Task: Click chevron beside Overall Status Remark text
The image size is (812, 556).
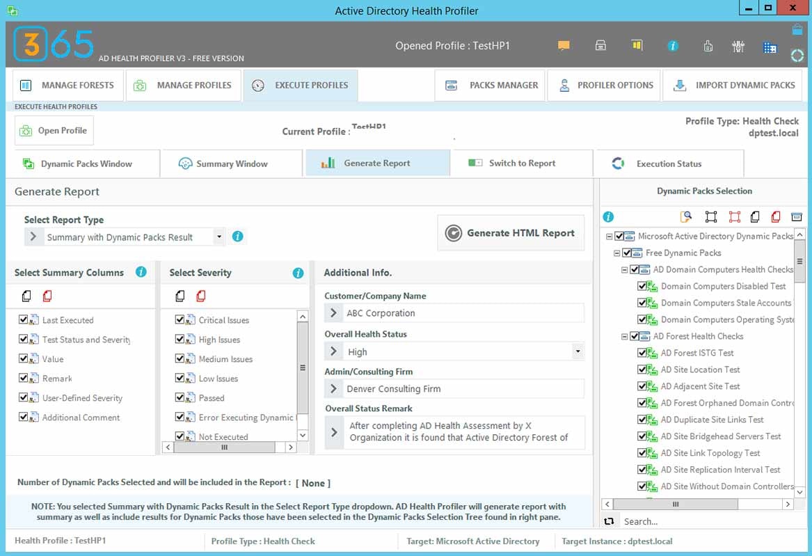Action: (x=334, y=431)
